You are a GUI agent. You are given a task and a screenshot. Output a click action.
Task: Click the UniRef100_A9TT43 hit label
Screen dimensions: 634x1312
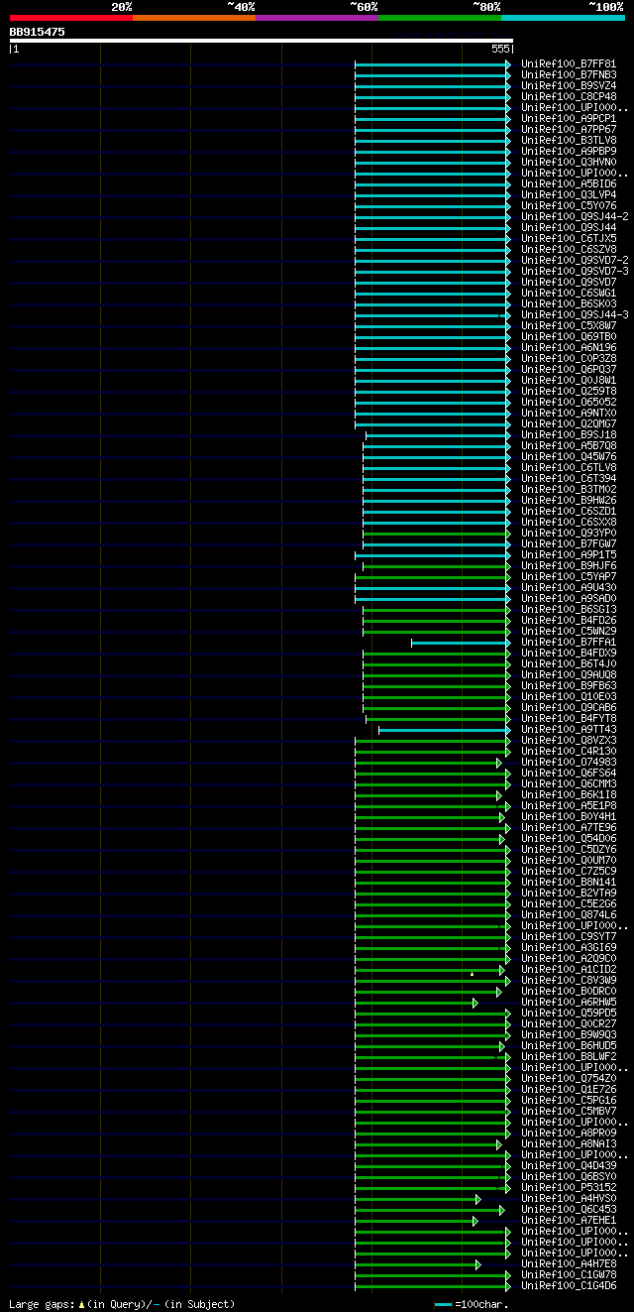(x=569, y=729)
